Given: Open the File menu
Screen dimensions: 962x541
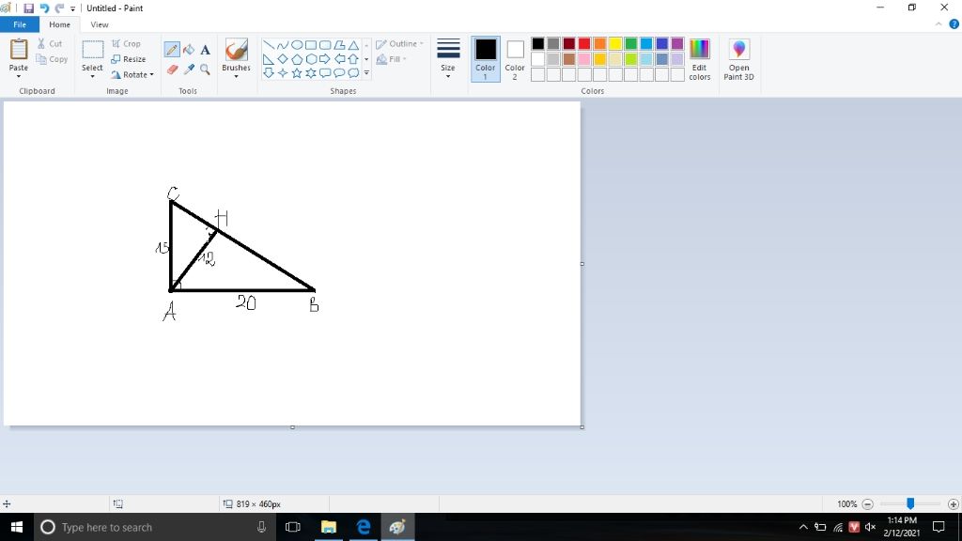Looking at the screenshot, I should tap(20, 24).
